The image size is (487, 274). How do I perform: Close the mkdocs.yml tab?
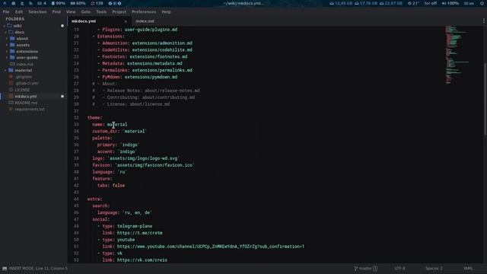point(126,21)
